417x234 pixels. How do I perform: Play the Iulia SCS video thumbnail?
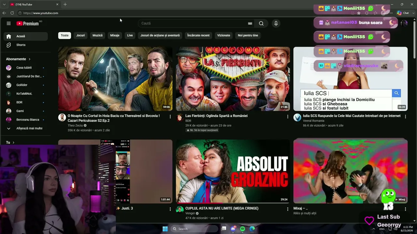[351, 79]
